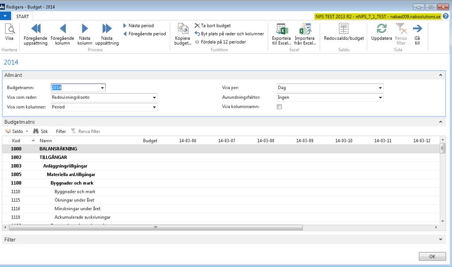Open the Budgetnamn dropdown
Viewport: 452px width, 267px height.
[x=103, y=88]
